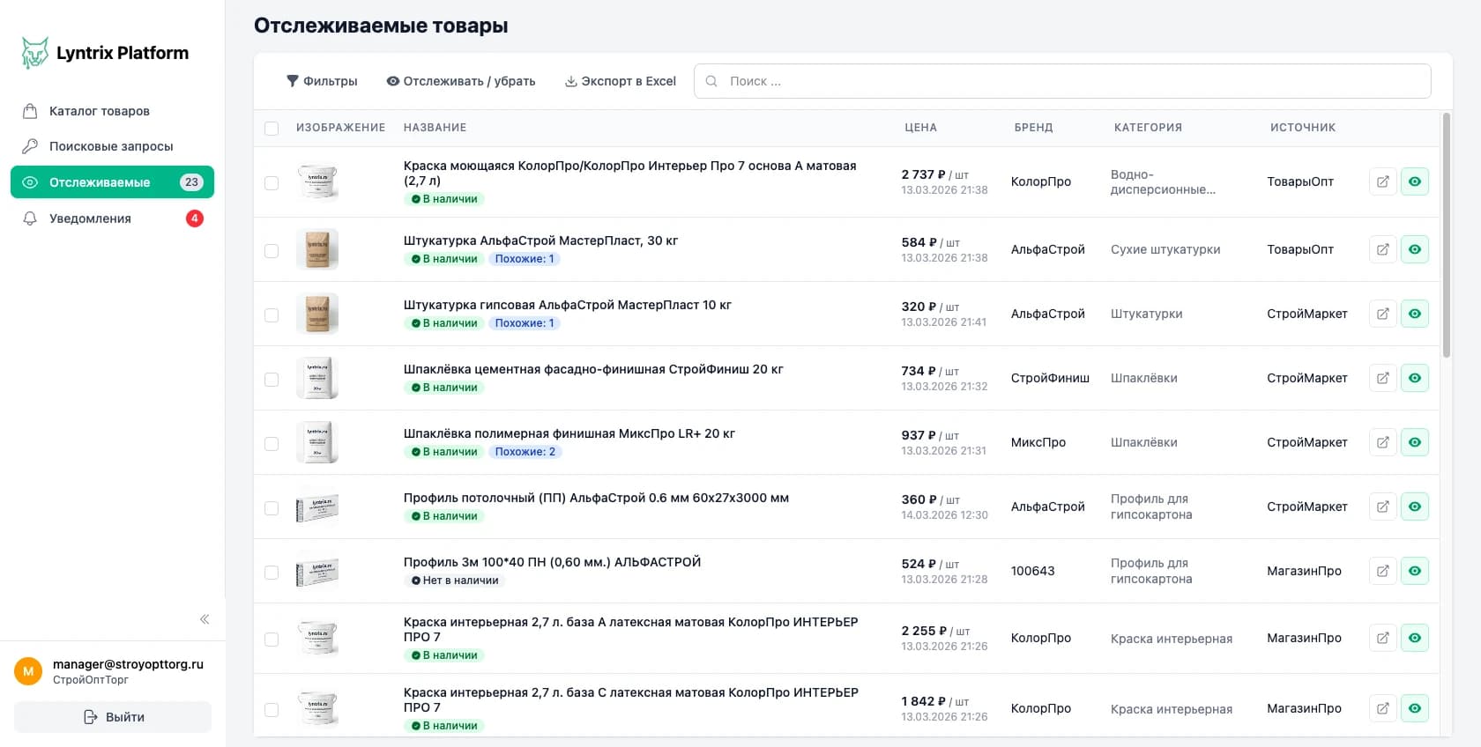Click the Lyntrix Platform lynx logo
Image resolution: width=1481 pixels, height=747 pixels.
point(34,53)
